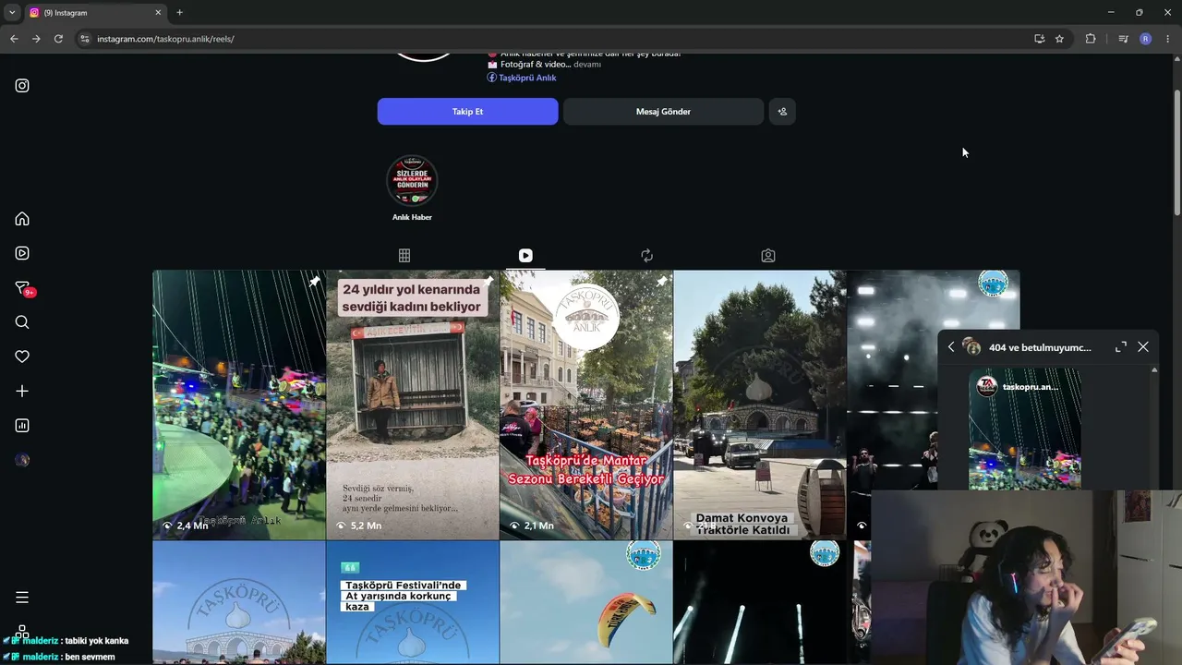
Task: Open the browser extensions puzzle icon
Action: click(1091, 39)
